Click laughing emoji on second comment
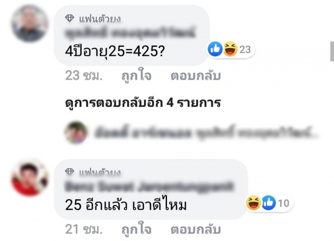The height and width of the screenshot is (241, 334). pos(253,203)
